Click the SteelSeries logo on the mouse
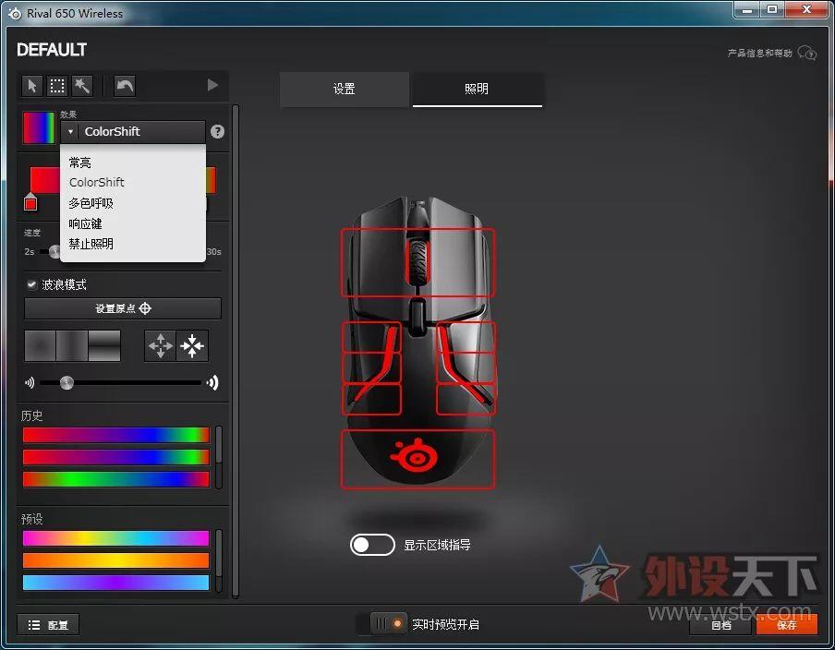This screenshot has height=650, width=835. pyautogui.click(x=415, y=456)
